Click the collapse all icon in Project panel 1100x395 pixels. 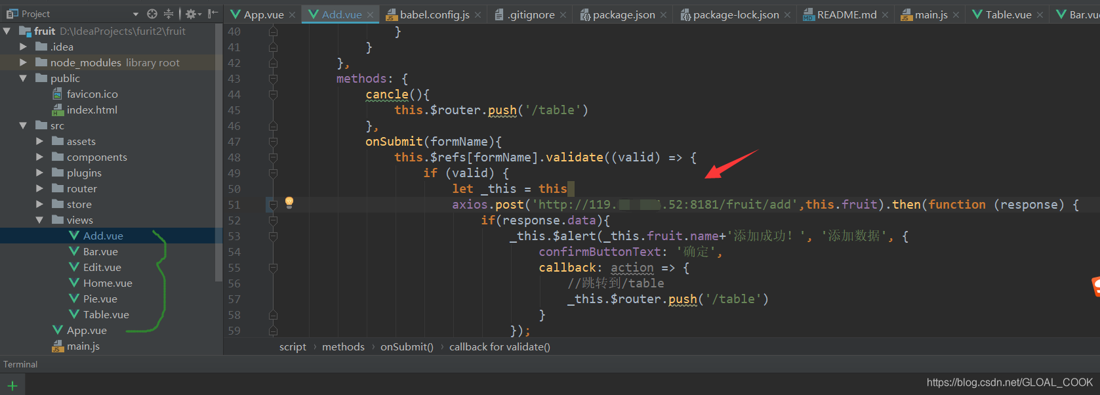point(169,14)
